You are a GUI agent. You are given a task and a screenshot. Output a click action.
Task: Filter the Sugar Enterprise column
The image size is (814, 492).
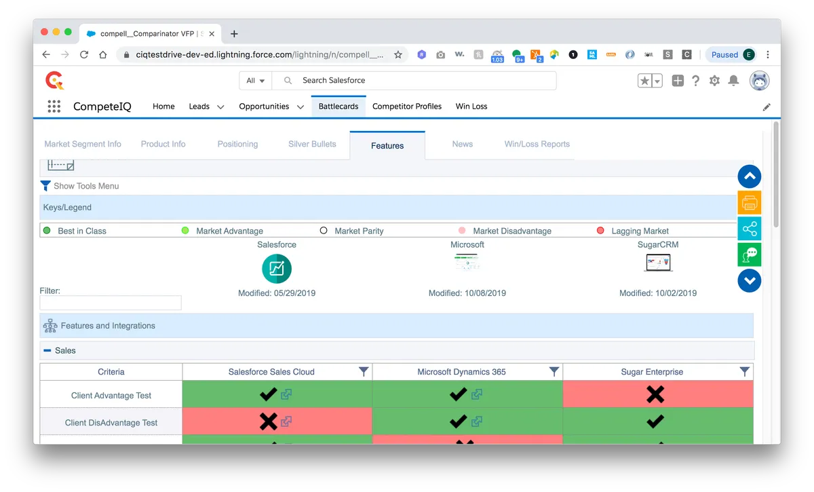point(745,372)
